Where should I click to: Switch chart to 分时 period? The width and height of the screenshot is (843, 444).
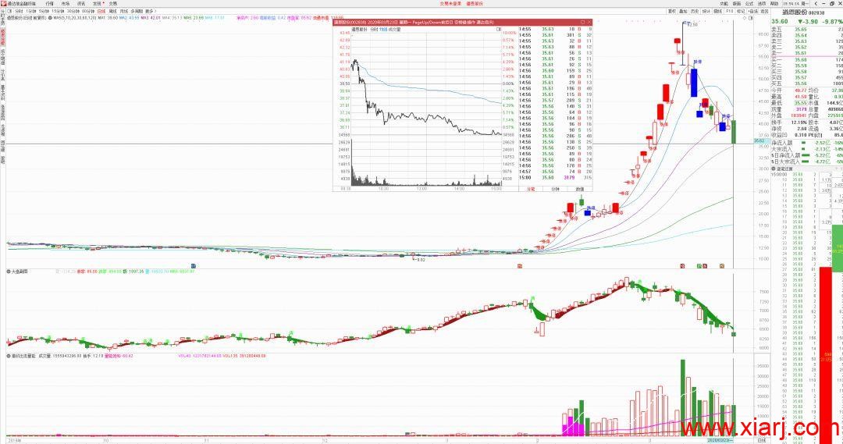(19, 11)
